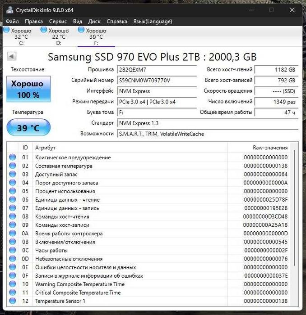Select the Составная температура attribute text

[x=64, y=166]
